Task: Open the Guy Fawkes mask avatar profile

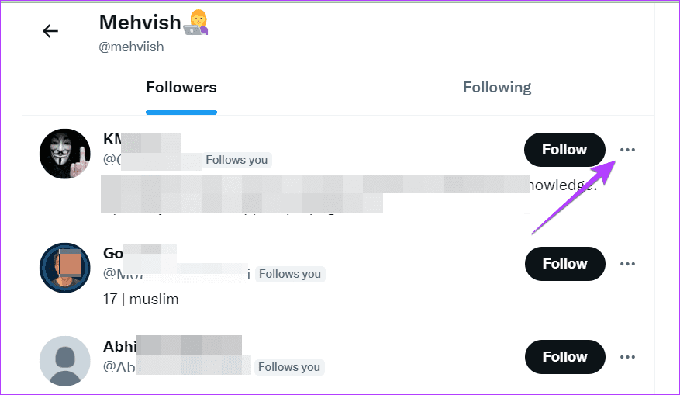Action: point(65,154)
